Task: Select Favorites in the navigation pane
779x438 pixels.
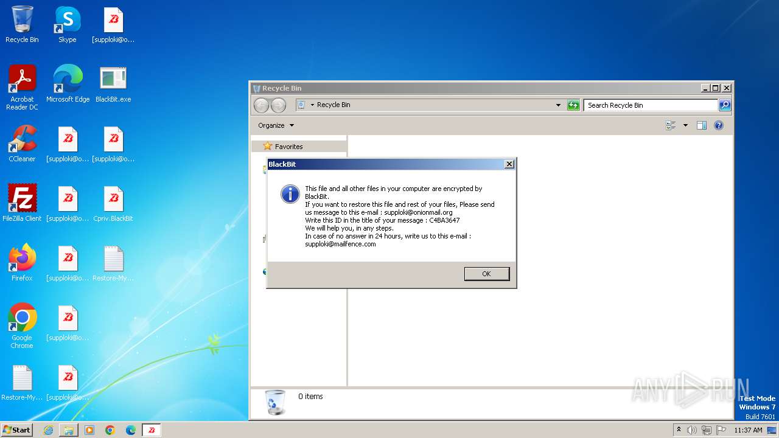Action: [288, 147]
